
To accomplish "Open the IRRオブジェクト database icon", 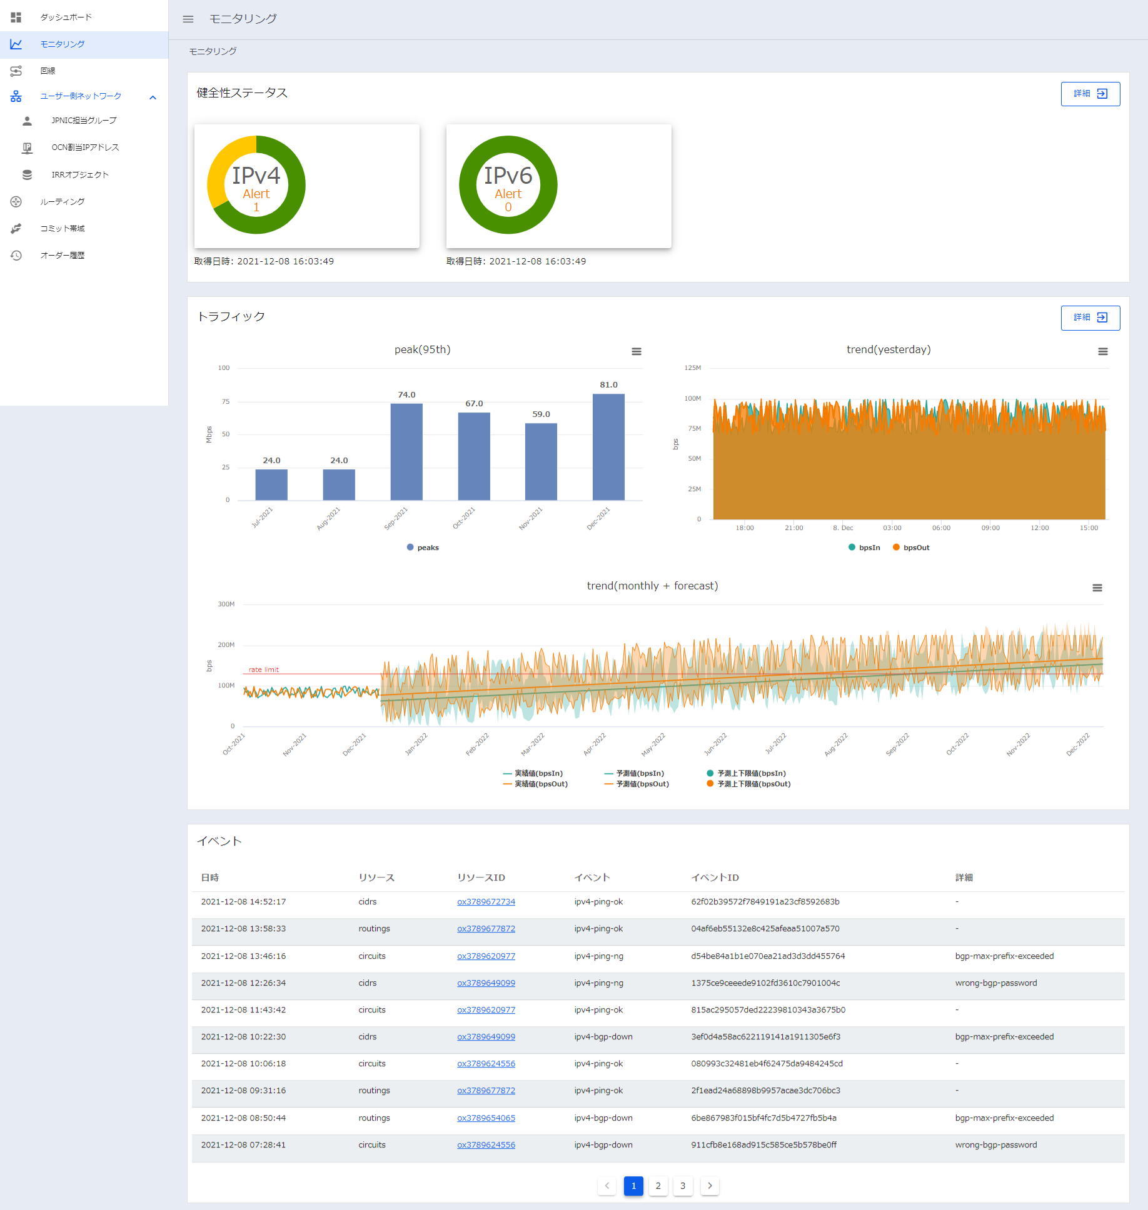I will tap(27, 175).
